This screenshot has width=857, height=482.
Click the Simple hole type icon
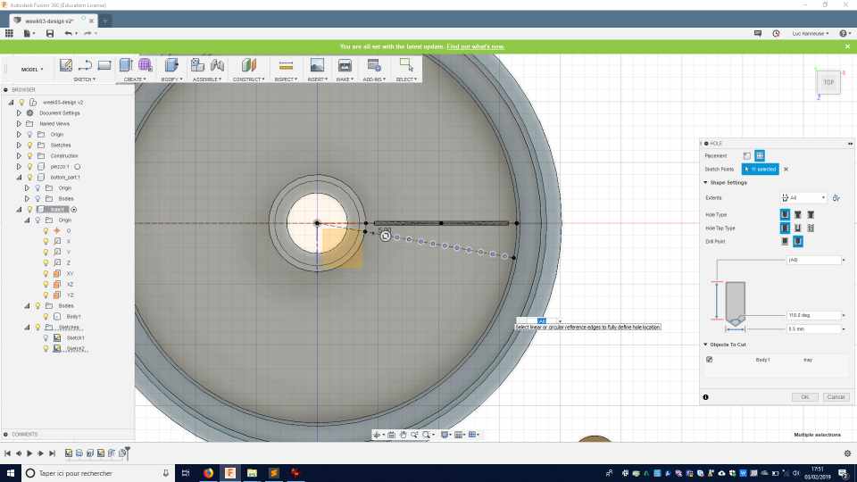tap(785, 215)
